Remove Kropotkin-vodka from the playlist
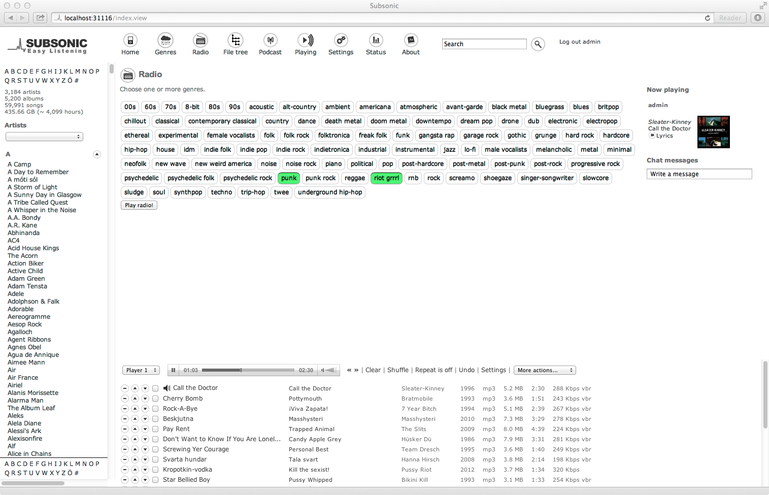 point(125,470)
